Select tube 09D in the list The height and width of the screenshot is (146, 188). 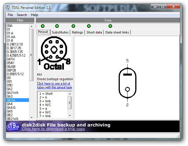tap(18, 85)
